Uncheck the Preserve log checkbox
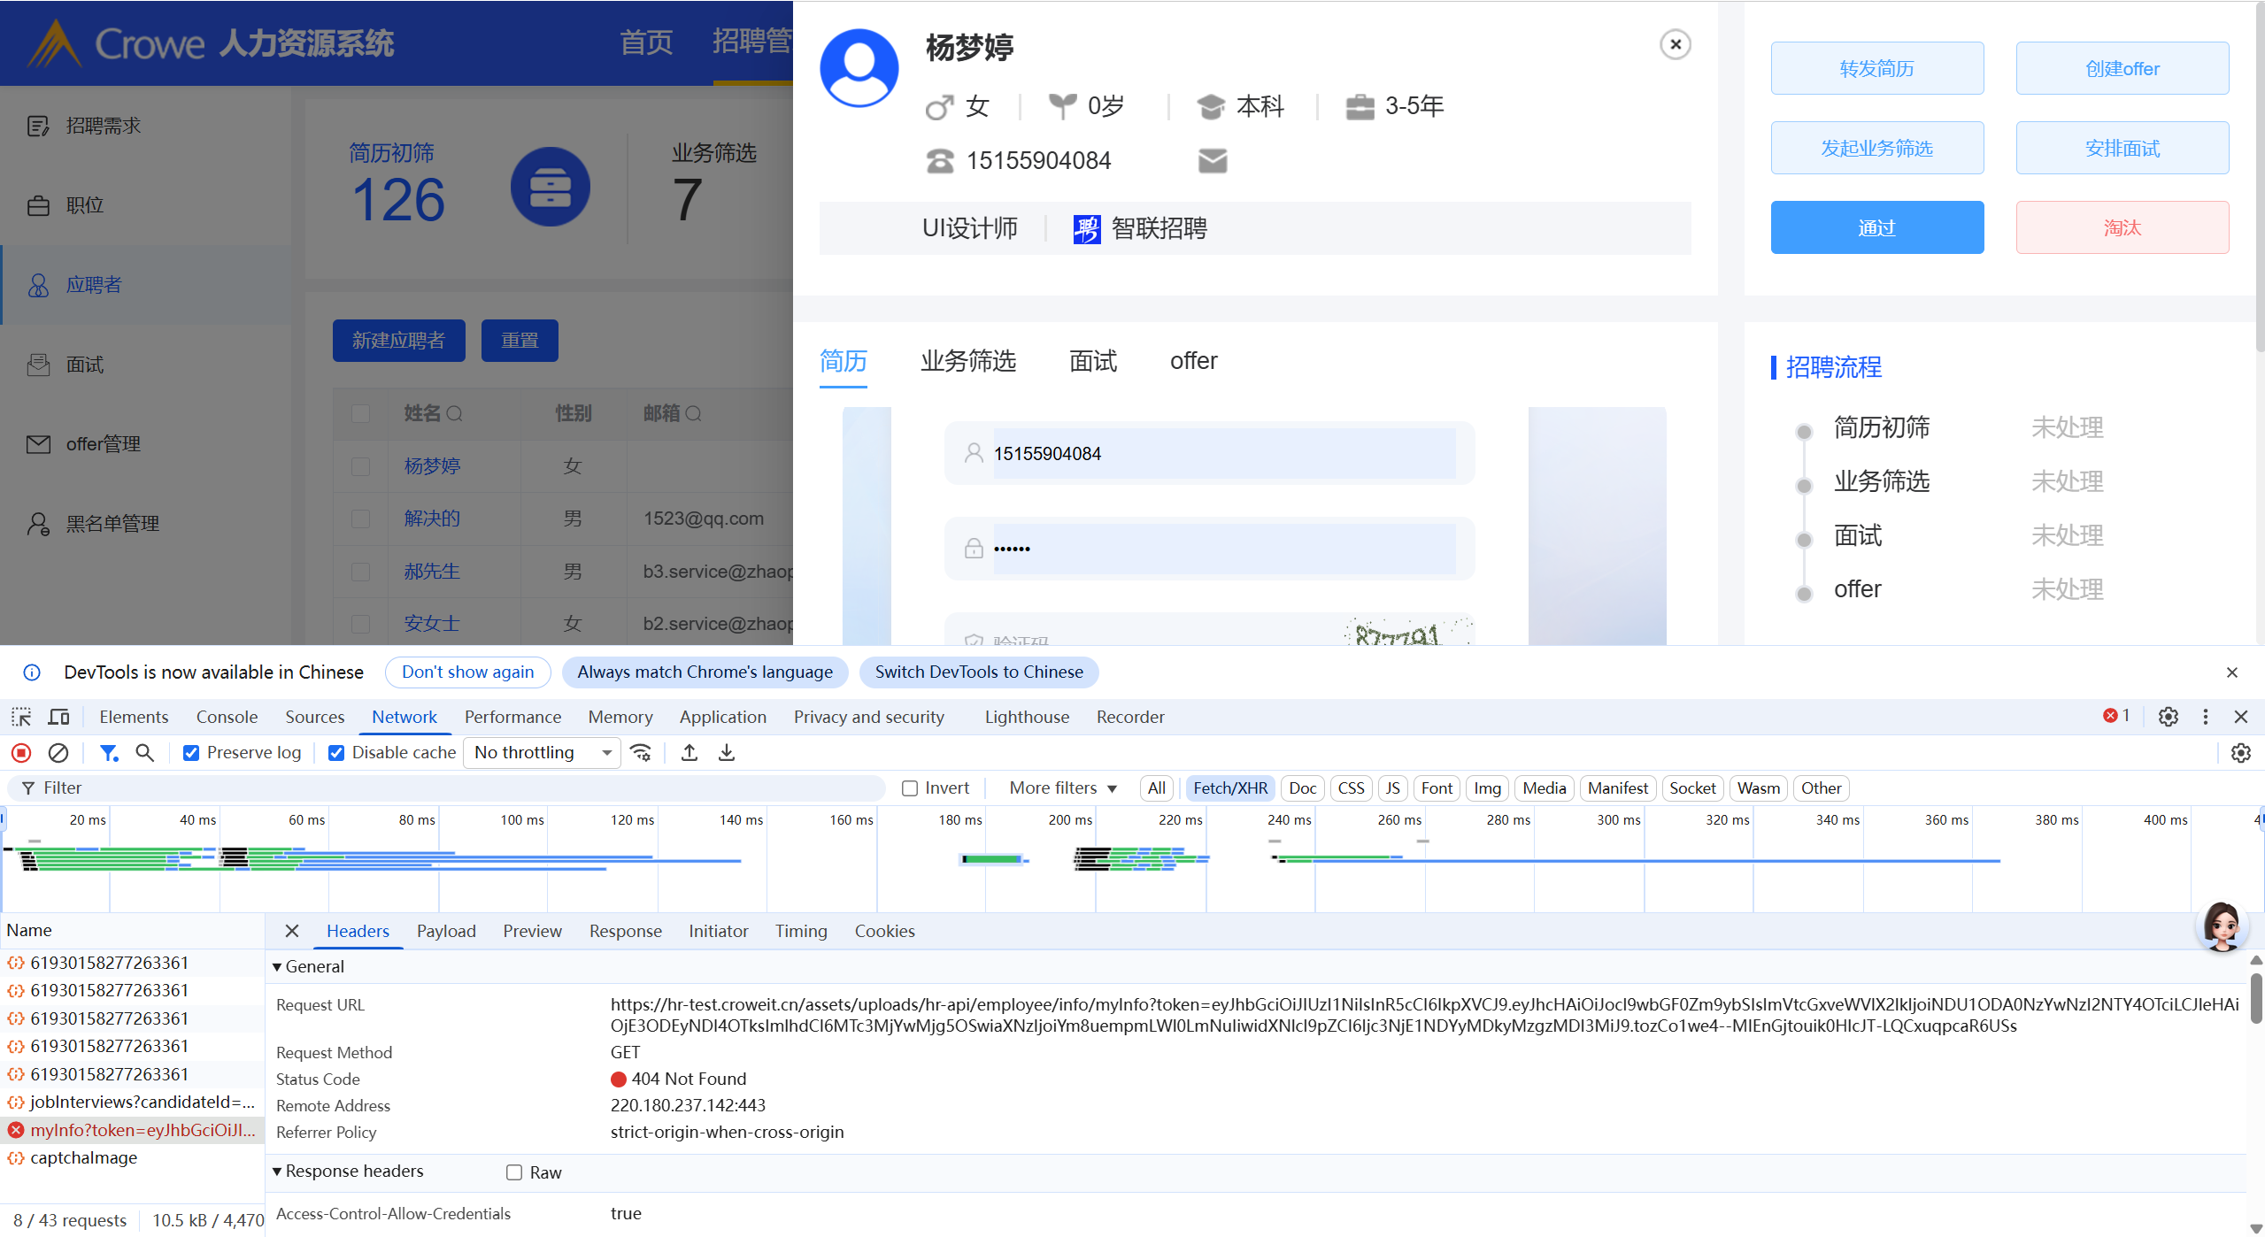Image resolution: width=2265 pixels, height=1237 pixels. click(x=191, y=753)
